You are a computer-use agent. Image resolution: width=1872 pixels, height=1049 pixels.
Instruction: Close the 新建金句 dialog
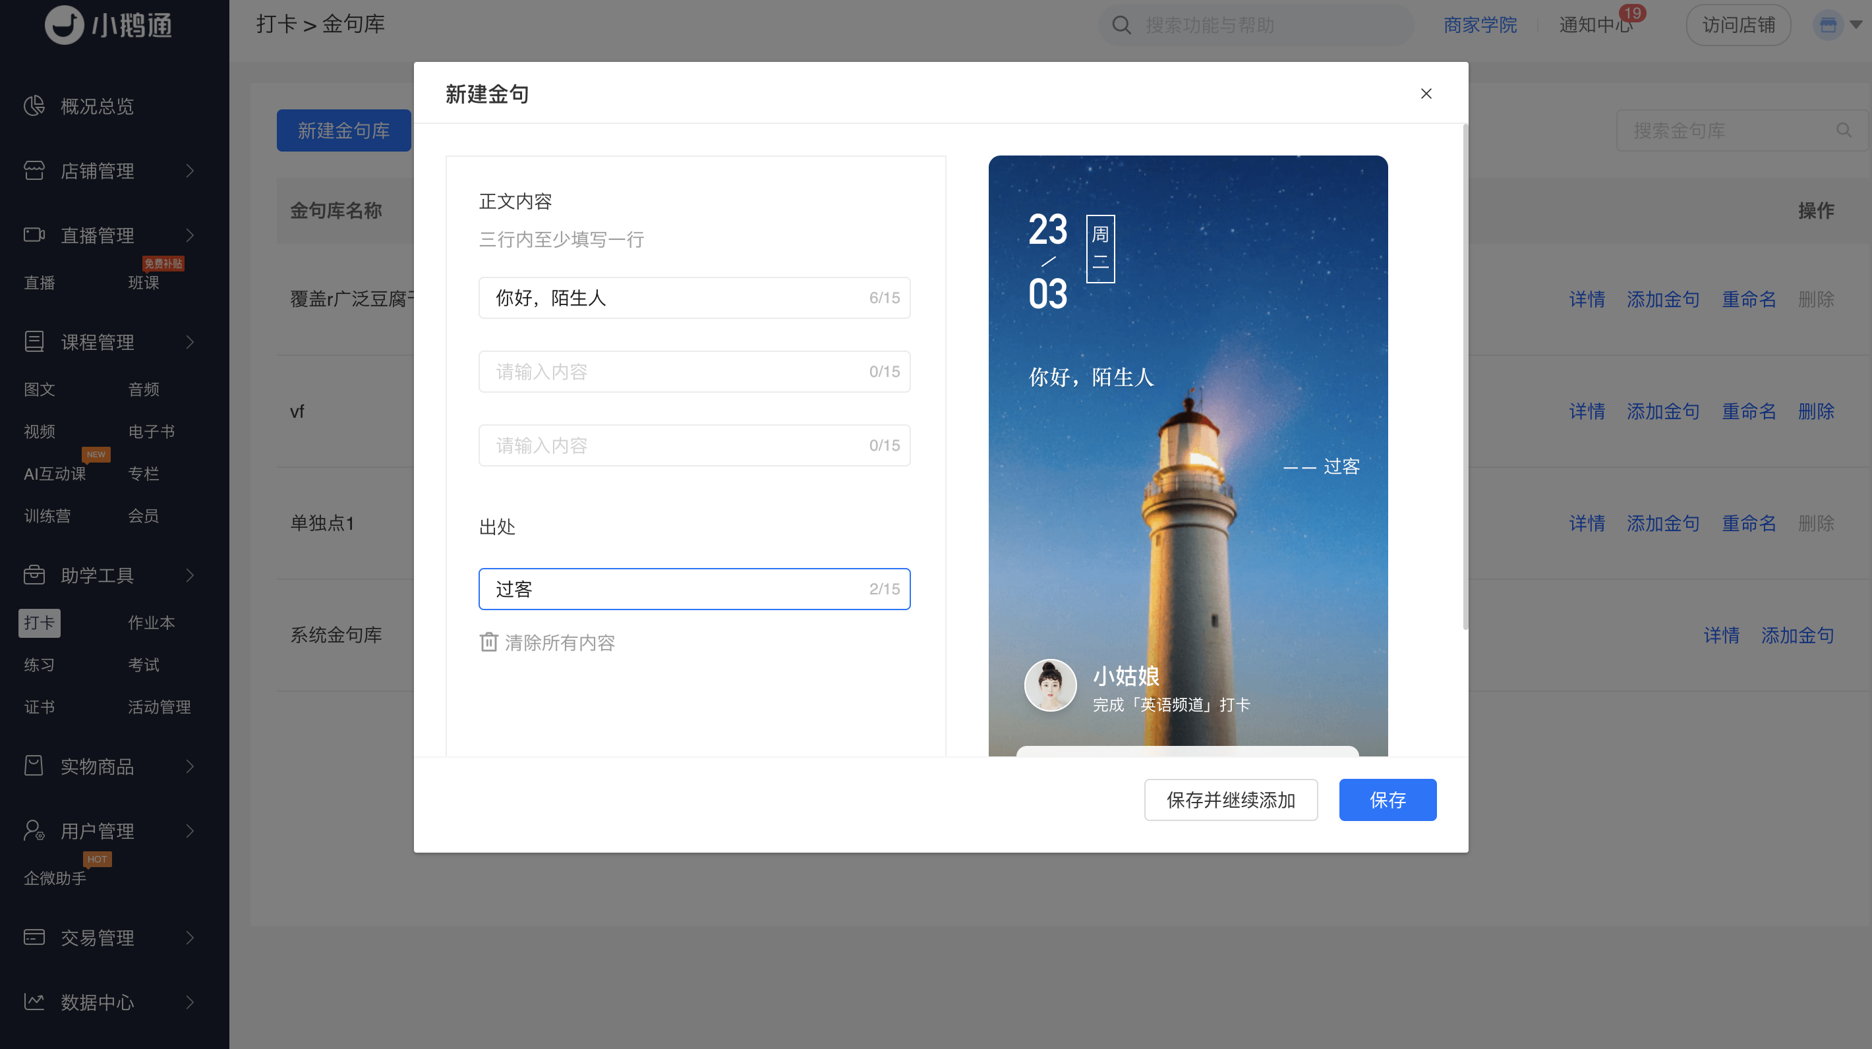pos(1426,94)
